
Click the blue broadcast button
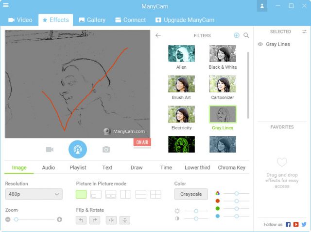point(78,149)
